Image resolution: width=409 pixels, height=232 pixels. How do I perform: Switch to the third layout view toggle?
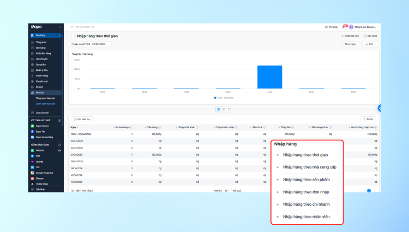point(230,109)
